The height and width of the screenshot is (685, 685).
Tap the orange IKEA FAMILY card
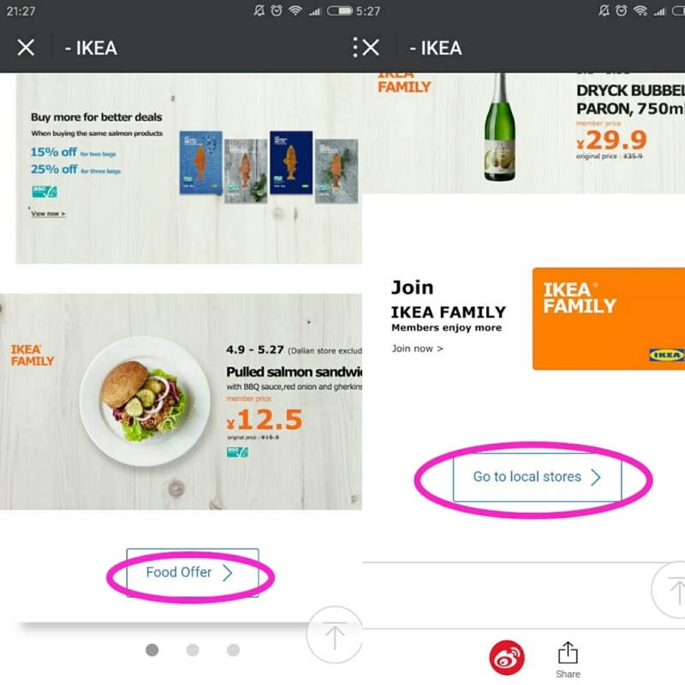tap(609, 319)
